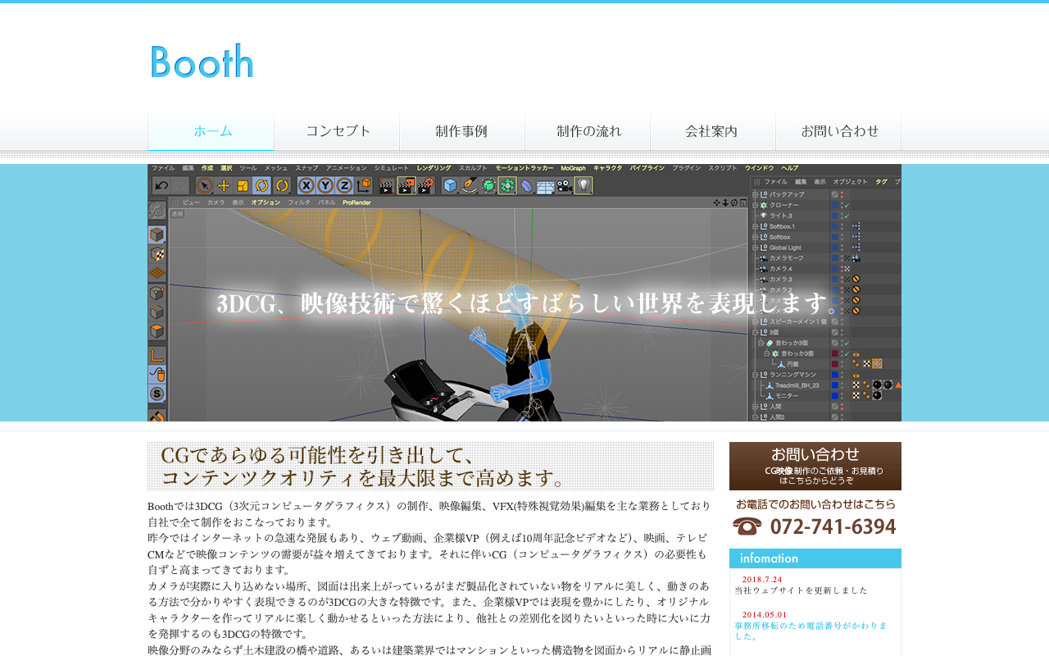Go to the 制作の流れ page
The height and width of the screenshot is (656, 1049).
[588, 130]
